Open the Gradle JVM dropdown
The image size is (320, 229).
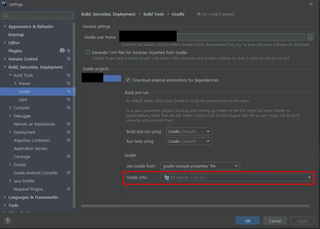point(237,178)
